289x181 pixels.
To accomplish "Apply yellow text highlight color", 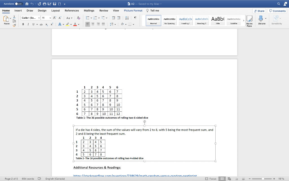I will coord(68,24).
